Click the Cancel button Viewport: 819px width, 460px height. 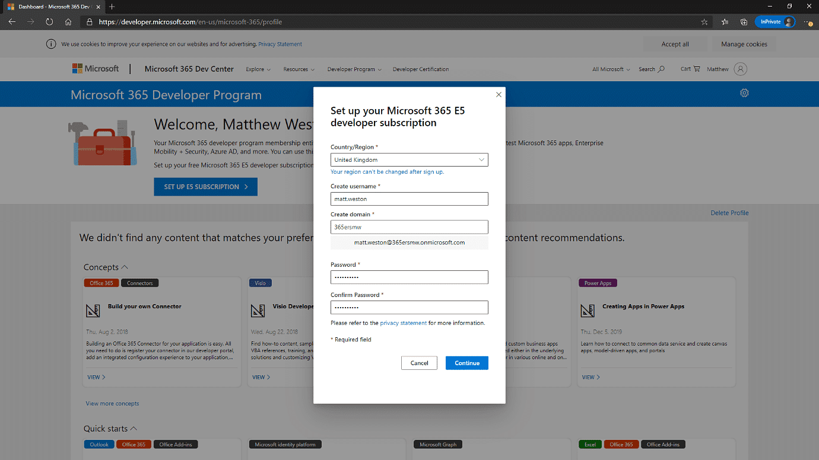(x=419, y=363)
